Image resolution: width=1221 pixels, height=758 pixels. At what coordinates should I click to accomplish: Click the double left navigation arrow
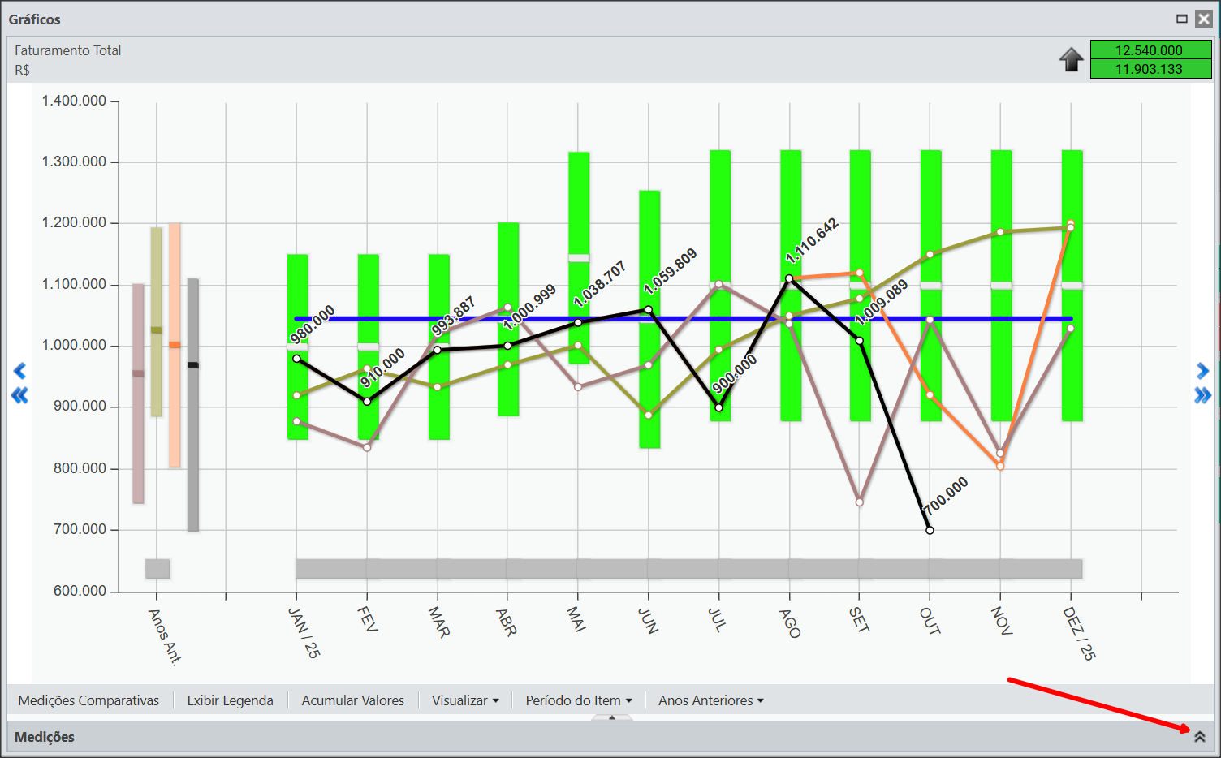pos(19,395)
